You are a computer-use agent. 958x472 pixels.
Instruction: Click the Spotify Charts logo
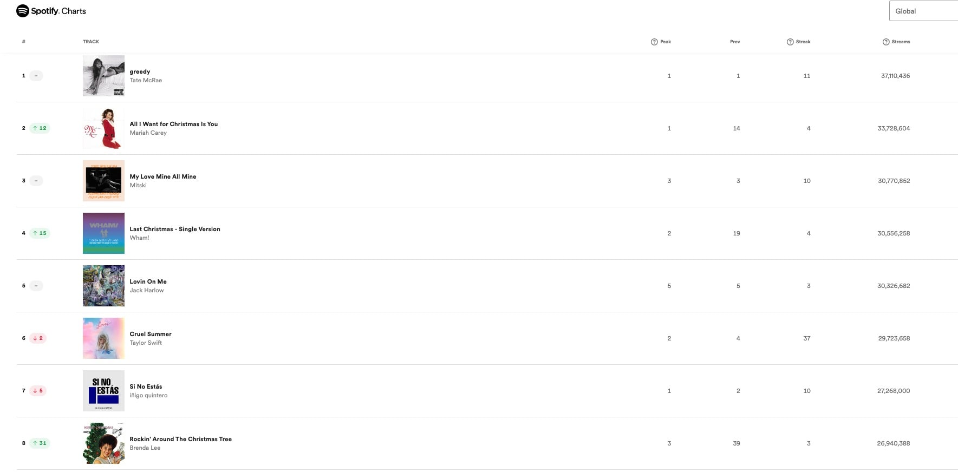click(51, 11)
